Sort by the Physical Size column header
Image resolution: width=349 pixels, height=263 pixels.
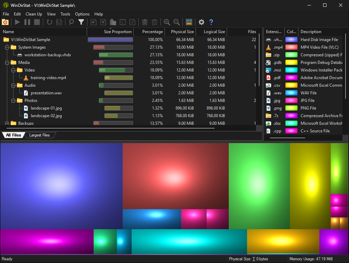click(180, 32)
